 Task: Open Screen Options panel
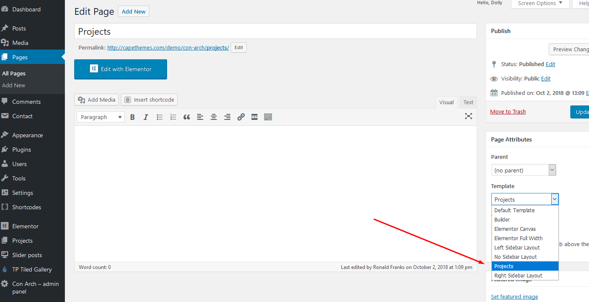539,3
